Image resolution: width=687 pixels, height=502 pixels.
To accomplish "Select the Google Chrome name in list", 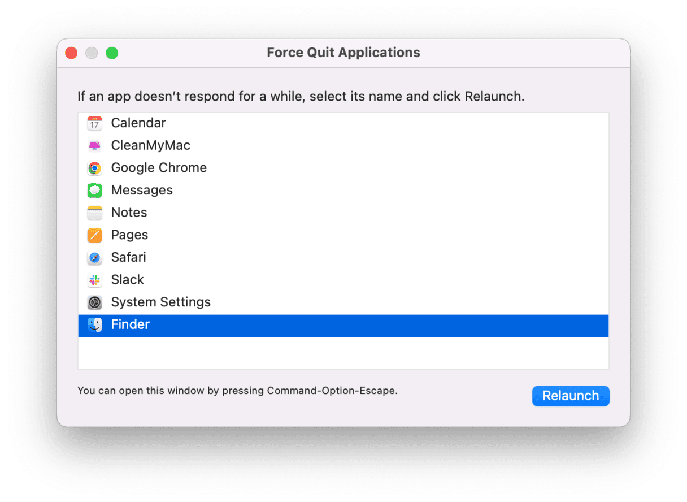I will click(x=159, y=168).
